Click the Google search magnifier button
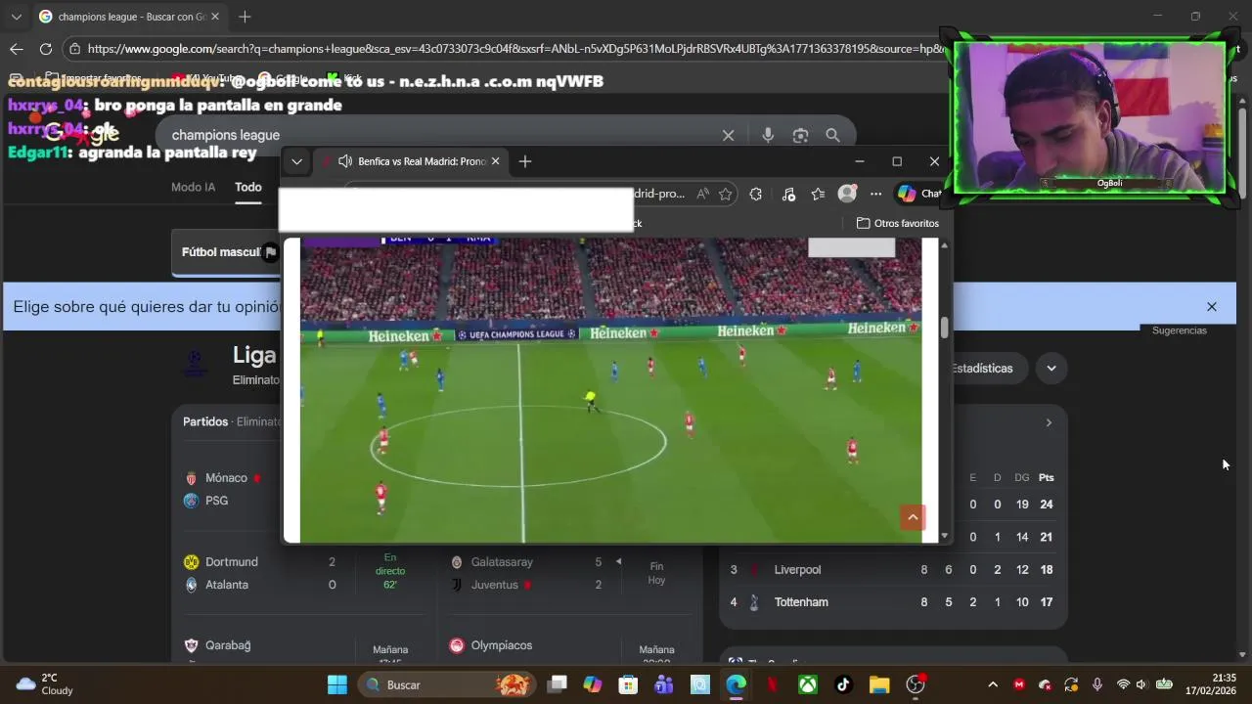The height and width of the screenshot is (704, 1252). pyautogui.click(x=832, y=136)
